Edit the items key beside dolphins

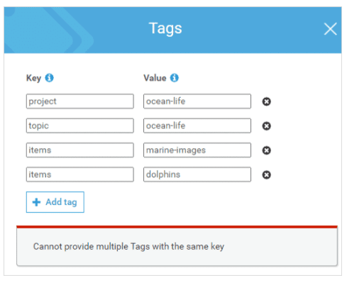coord(80,174)
